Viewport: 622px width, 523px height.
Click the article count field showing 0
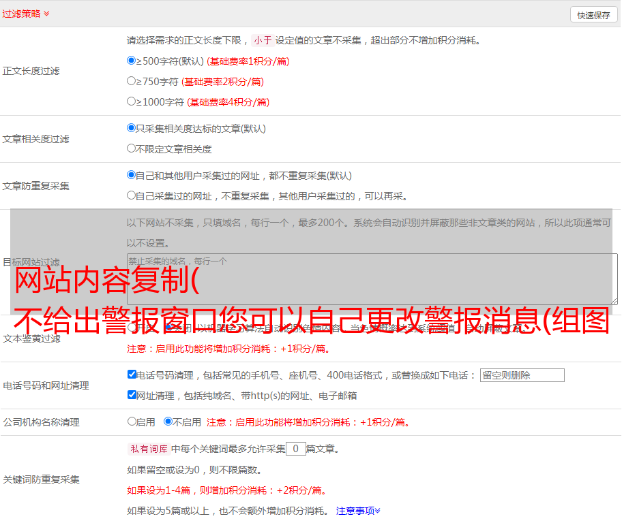[x=295, y=449]
